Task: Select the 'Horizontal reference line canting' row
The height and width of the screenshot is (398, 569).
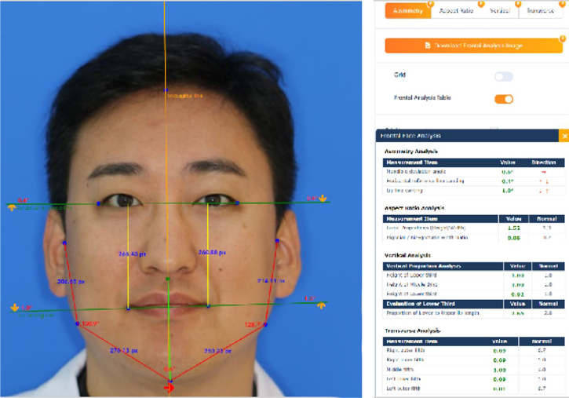Action: point(473,181)
